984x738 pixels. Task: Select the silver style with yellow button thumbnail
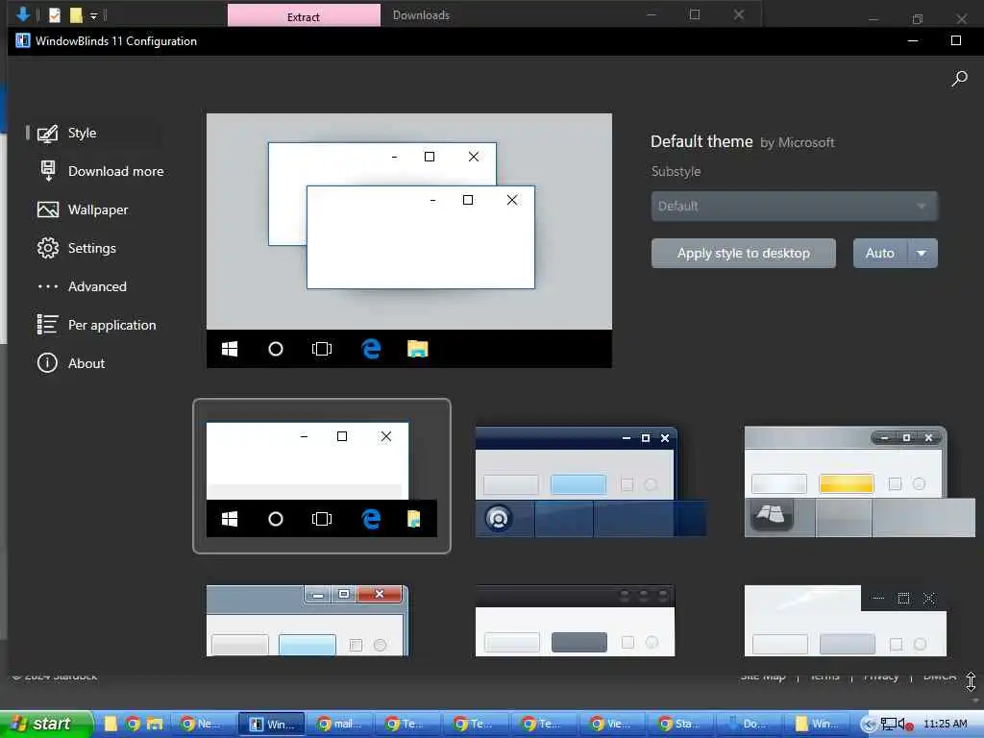click(x=859, y=482)
